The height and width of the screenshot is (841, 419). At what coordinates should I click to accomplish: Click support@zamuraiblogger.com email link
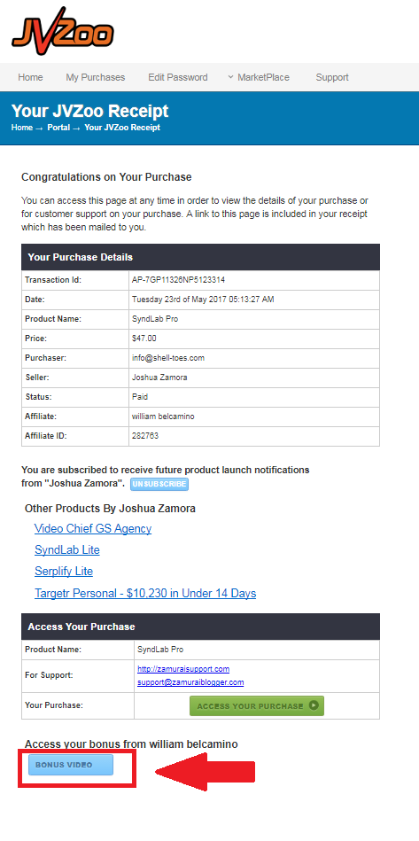(x=190, y=682)
